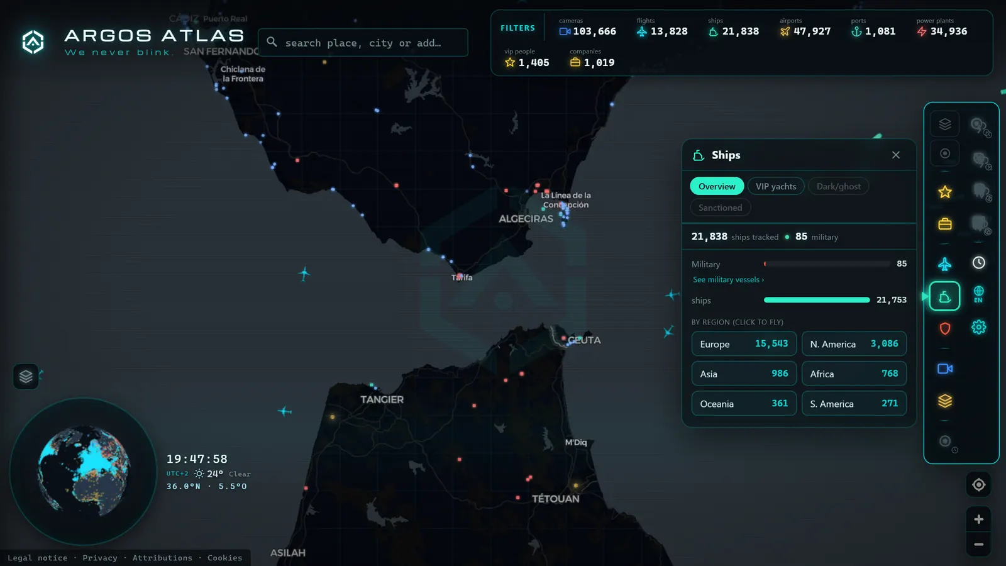This screenshot has width=1006, height=566.
Task: Toggle the vip people filter 1,405
Action: tap(527, 58)
